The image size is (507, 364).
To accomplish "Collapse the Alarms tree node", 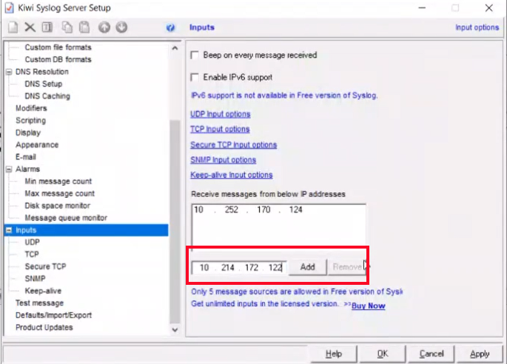I will [x=9, y=169].
